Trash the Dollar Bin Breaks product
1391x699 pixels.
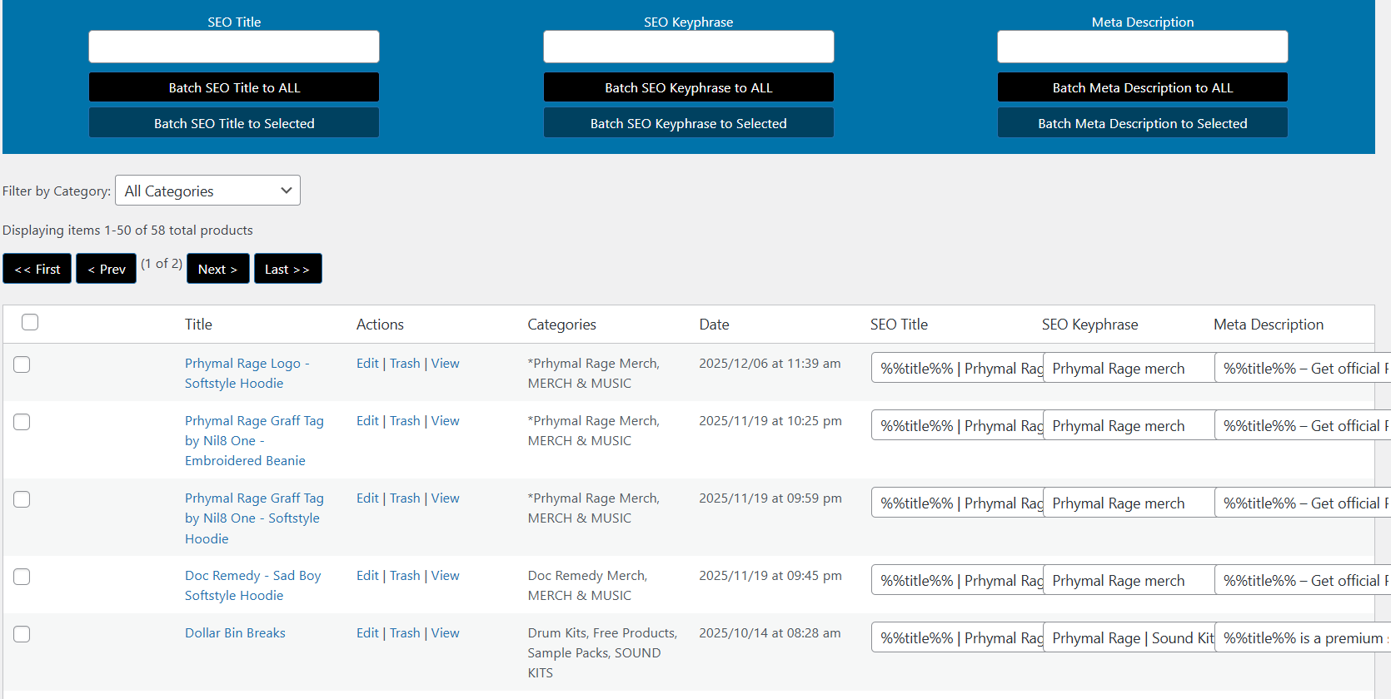click(405, 633)
